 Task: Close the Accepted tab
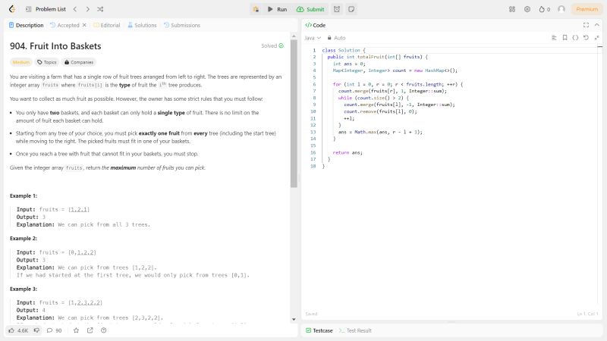[84, 25]
